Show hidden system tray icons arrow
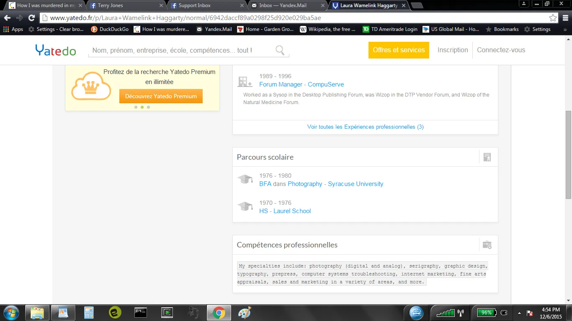The width and height of the screenshot is (572, 321). [519, 313]
